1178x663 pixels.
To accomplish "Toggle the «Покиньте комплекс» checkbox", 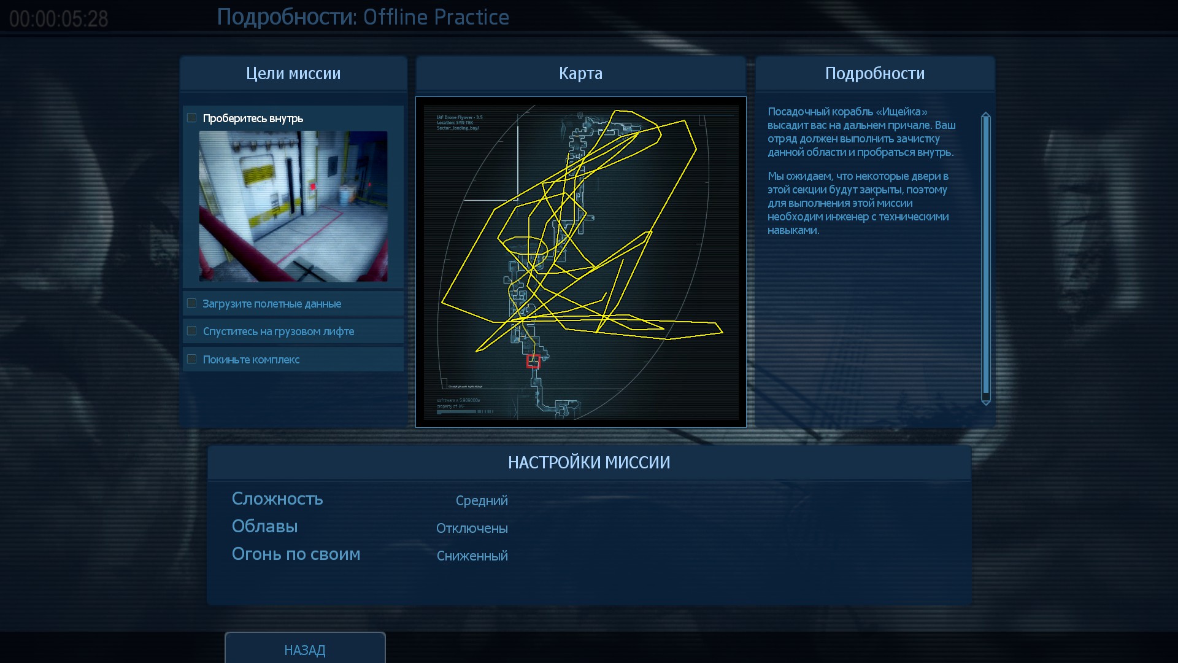I will [192, 359].
